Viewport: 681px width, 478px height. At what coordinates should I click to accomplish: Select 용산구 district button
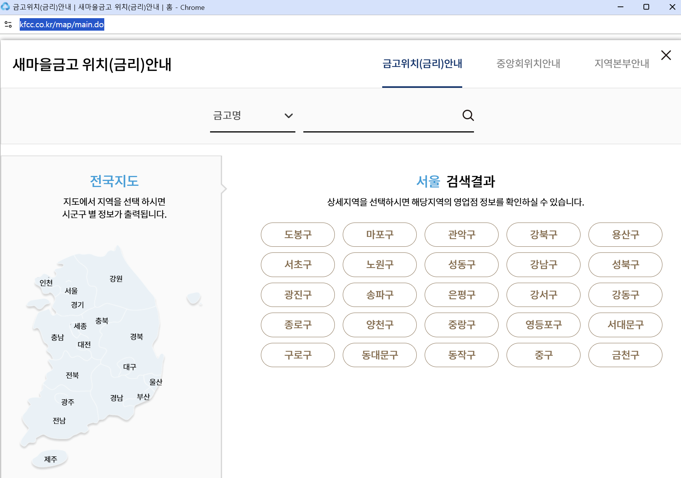625,235
